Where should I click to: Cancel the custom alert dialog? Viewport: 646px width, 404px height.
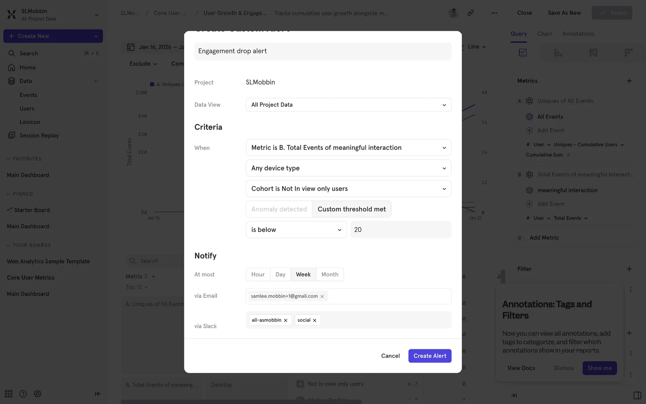pyautogui.click(x=390, y=356)
